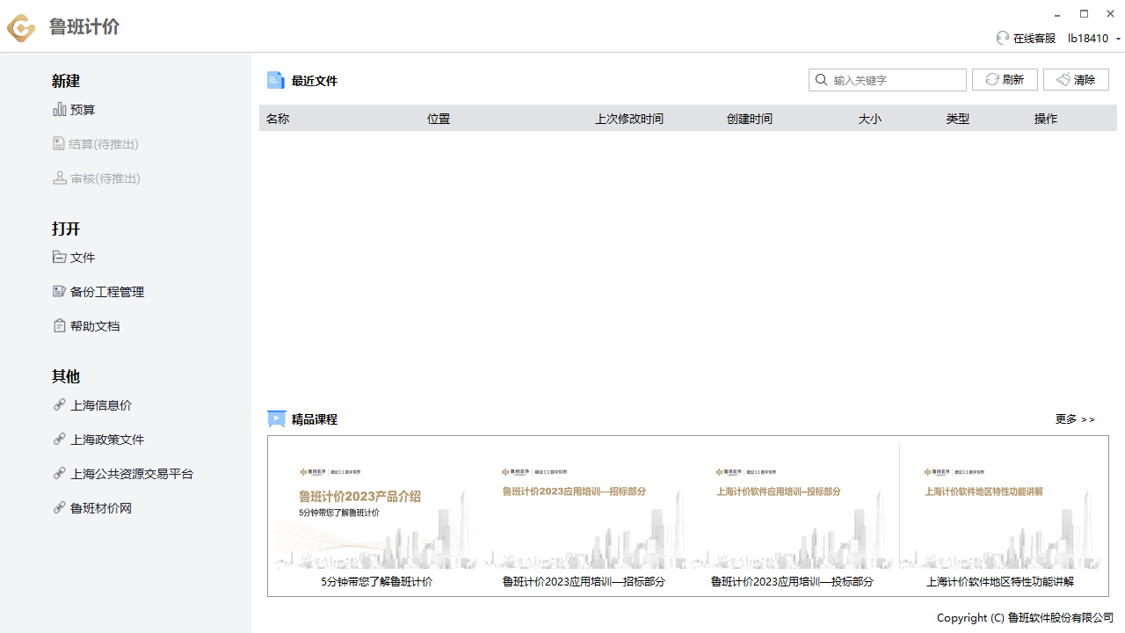
Task: Click 更多 >> to see more courses
Action: (x=1075, y=419)
